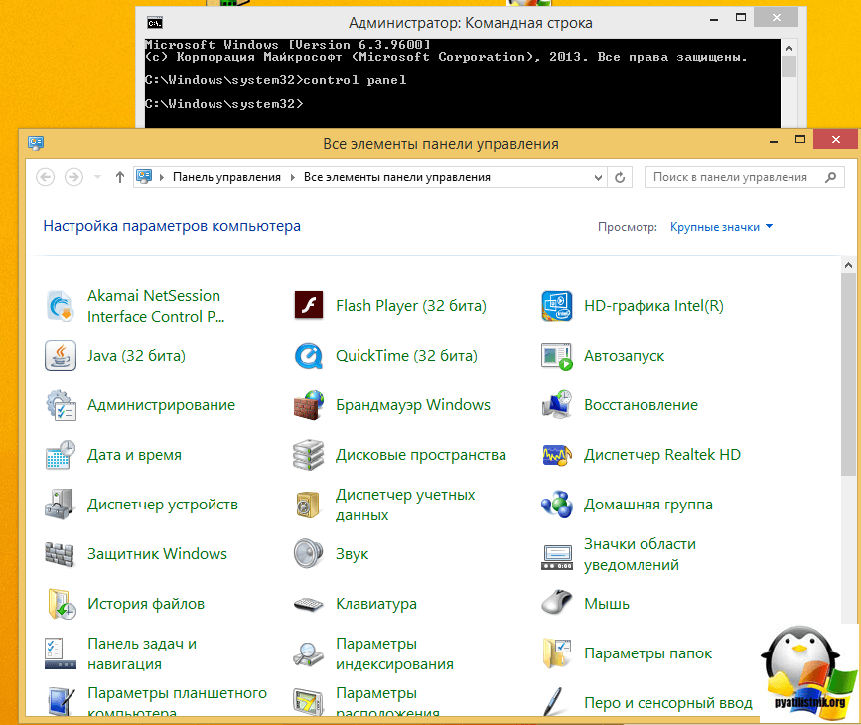The width and height of the screenshot is (861, 725).
Task: Open Брандмауэр Windows settings
Action: pyautogui.click(x=413, y=404)
